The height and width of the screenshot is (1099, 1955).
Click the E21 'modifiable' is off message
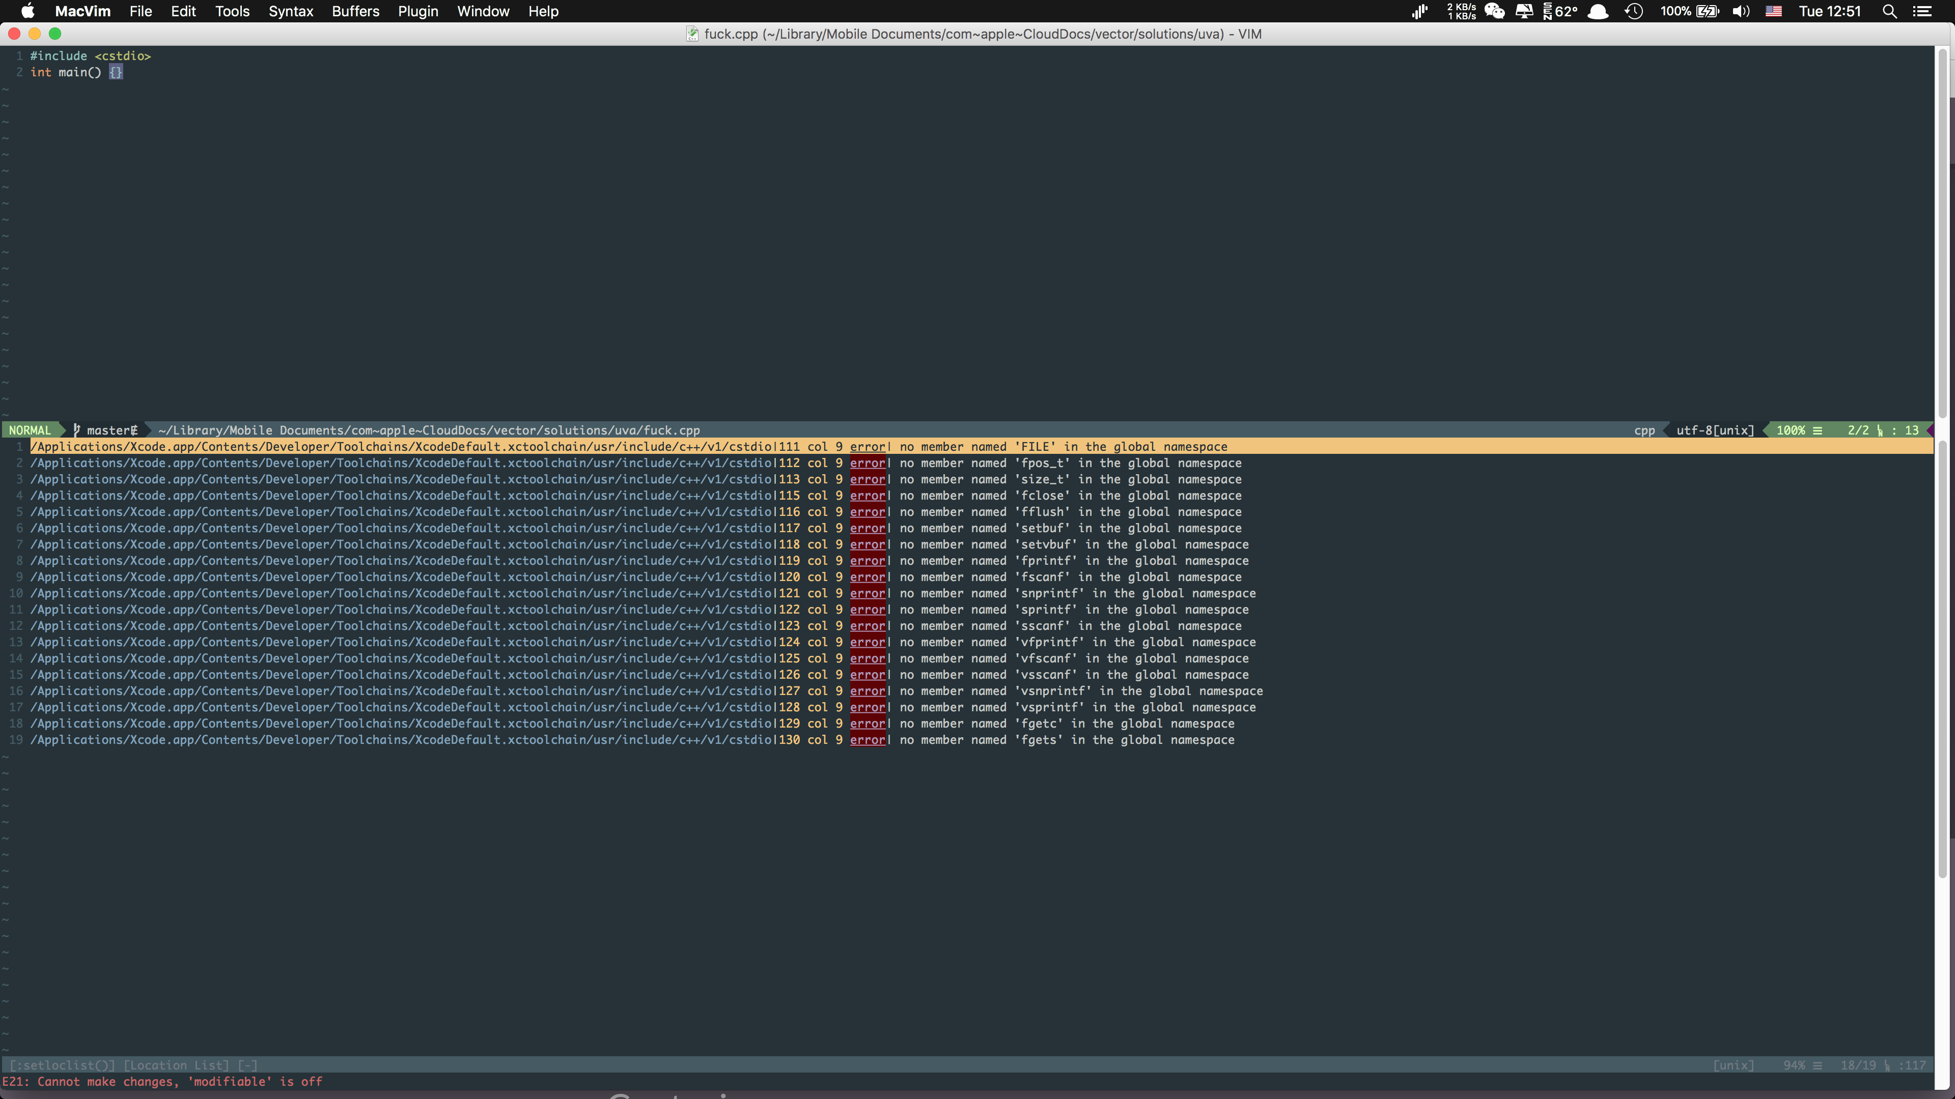pyautogui.click(x=162, y=1082)
